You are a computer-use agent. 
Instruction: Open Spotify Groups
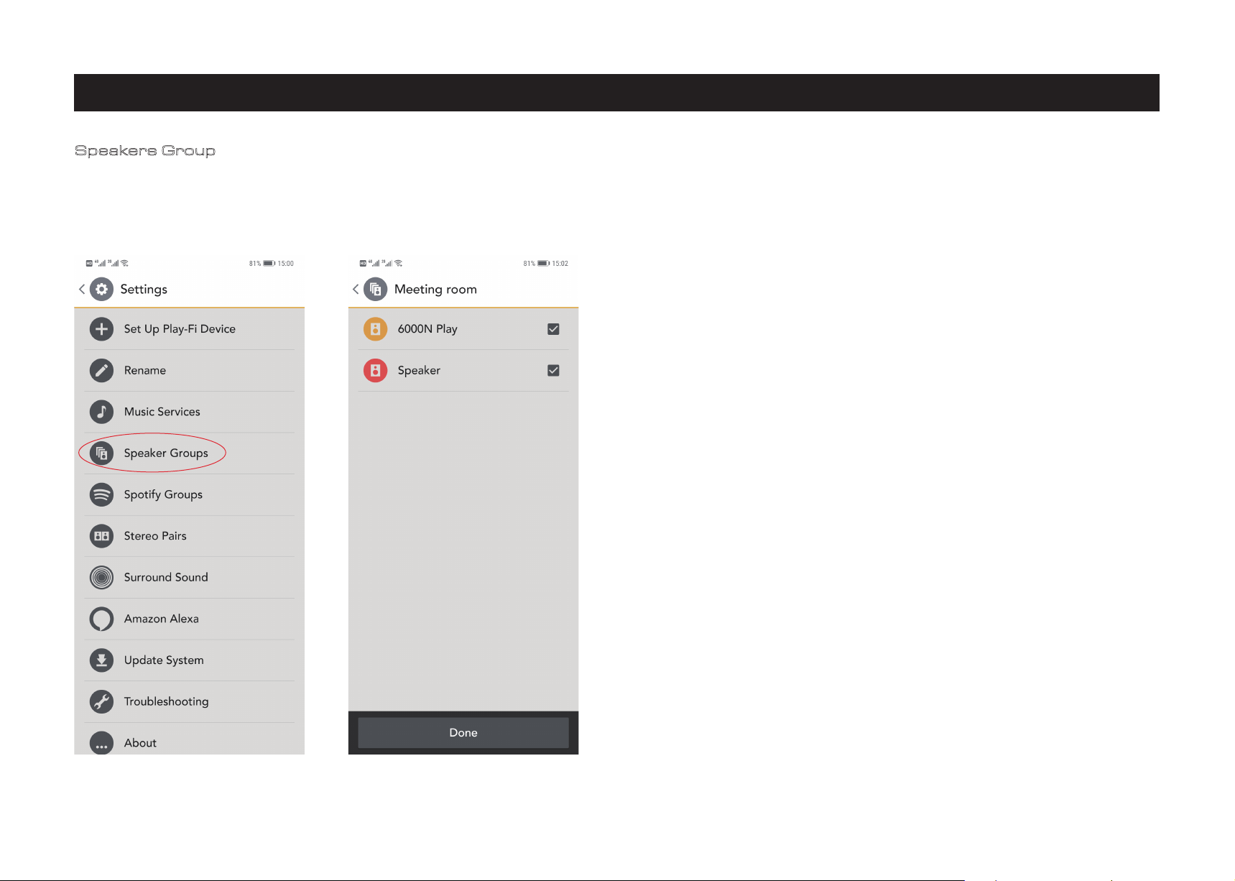point(190,494)
